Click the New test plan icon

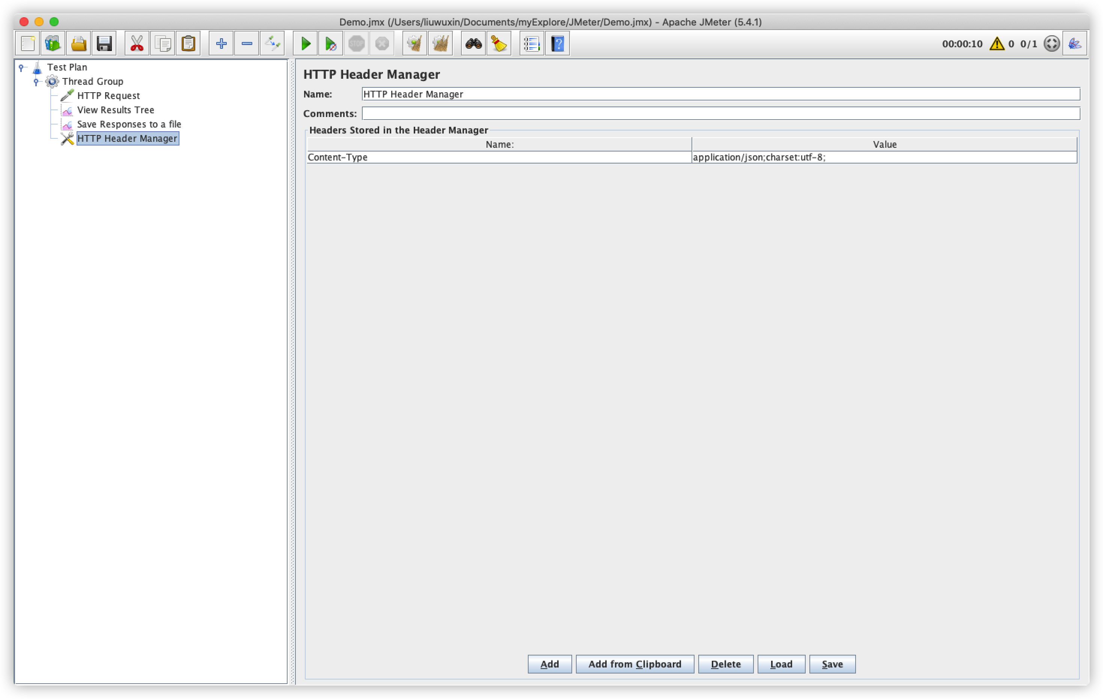pos(27,44)
